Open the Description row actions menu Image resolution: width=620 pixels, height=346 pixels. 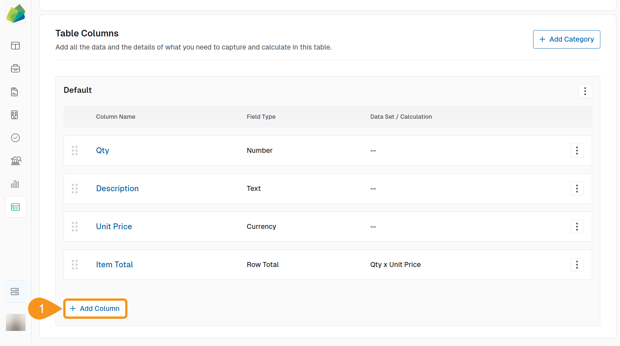click(x=577, y=189)
